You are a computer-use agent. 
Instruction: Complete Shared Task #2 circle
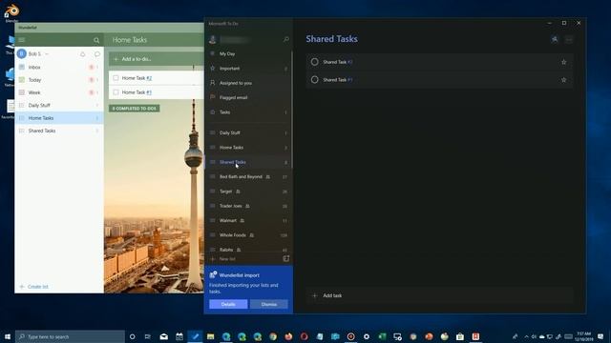coord(314,62)
